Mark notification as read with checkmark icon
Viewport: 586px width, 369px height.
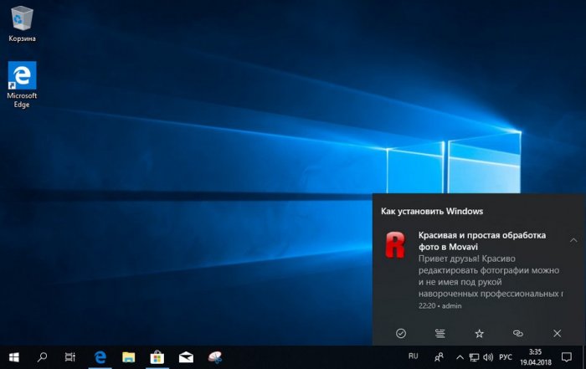[x=400, y=333]
